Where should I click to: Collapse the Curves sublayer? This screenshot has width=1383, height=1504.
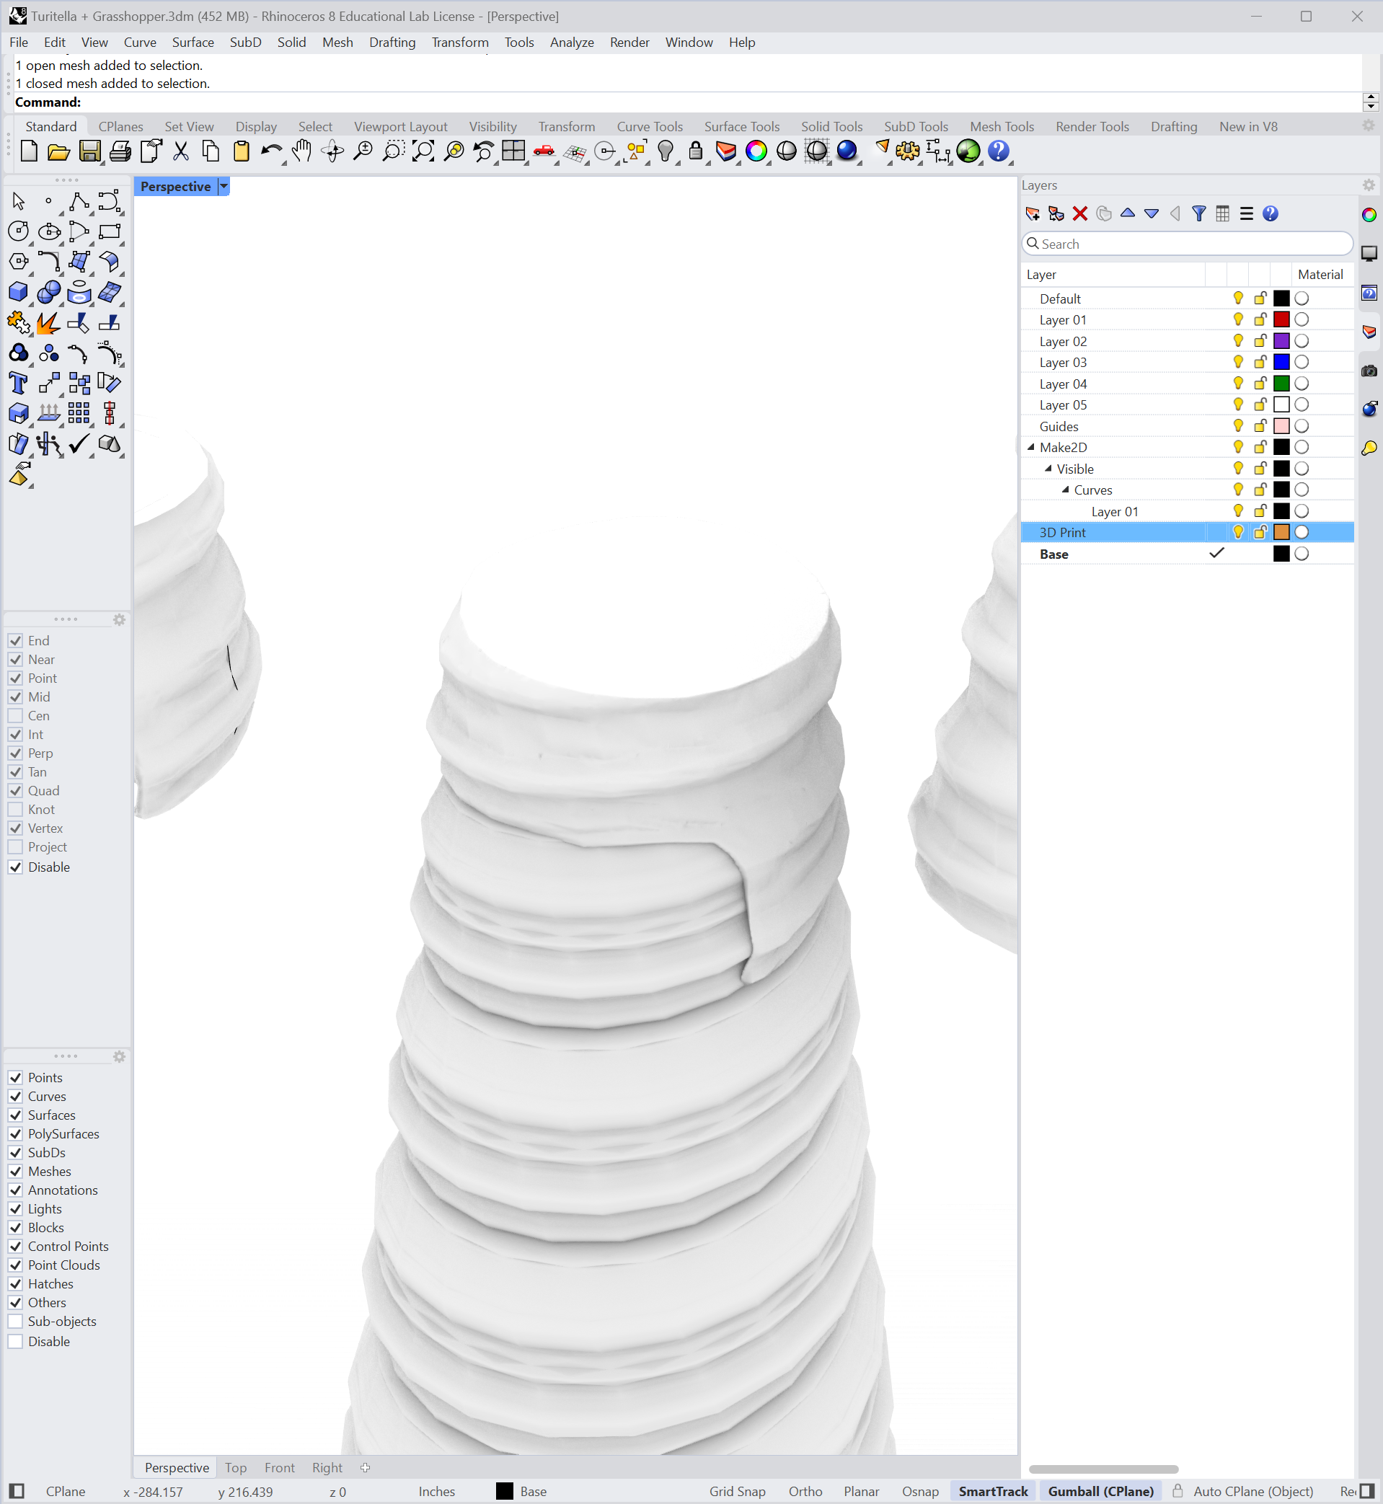click(1066, 490)
